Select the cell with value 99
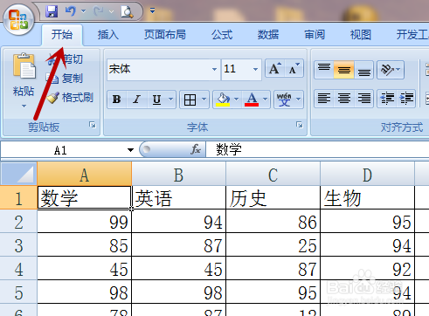429x316 pixels. (85, 222)
